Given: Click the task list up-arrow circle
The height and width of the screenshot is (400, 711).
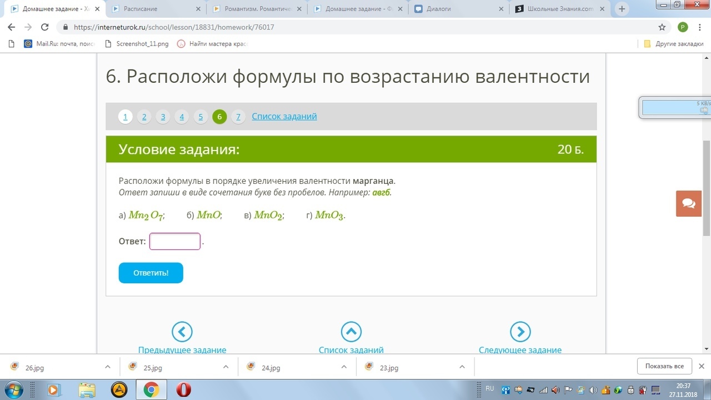Looking at the screenshot, I should [x=351, y=332].
